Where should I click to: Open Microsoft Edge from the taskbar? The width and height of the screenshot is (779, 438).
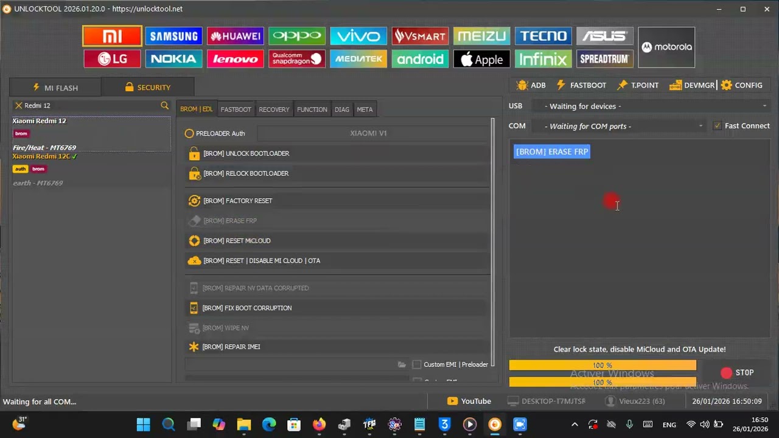(269, 425)
